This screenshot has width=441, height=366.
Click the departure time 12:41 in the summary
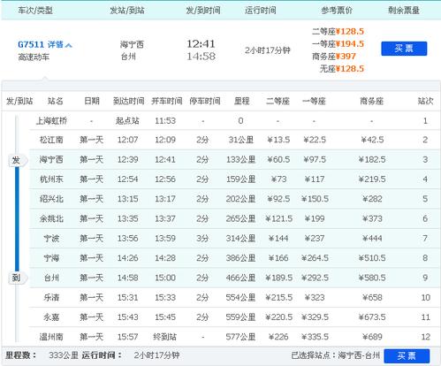click(x=201, y=44)
